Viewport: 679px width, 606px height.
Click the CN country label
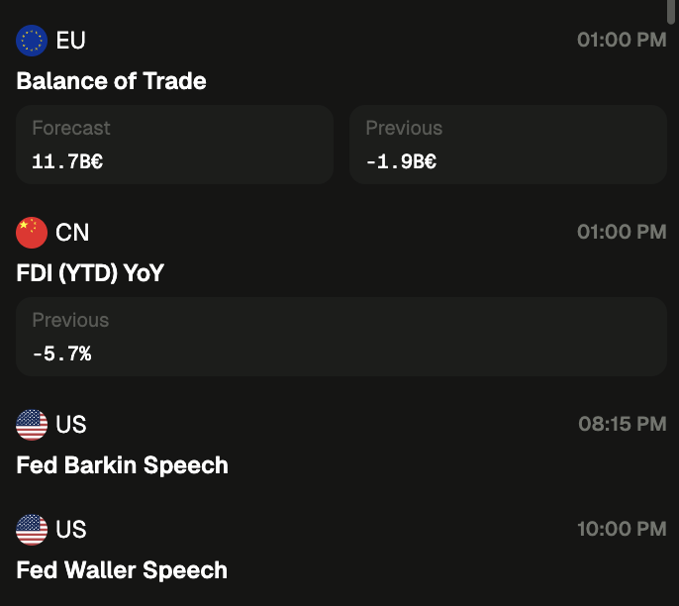coord(72,233)
